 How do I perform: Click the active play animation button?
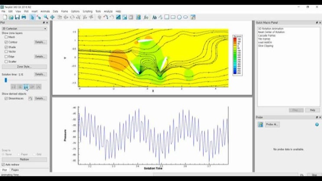click(x=26, y=87)
